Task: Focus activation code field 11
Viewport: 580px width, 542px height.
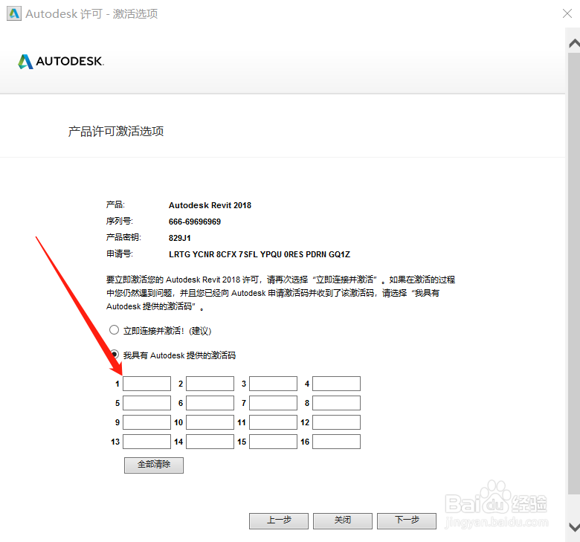Action: [274, 422]
